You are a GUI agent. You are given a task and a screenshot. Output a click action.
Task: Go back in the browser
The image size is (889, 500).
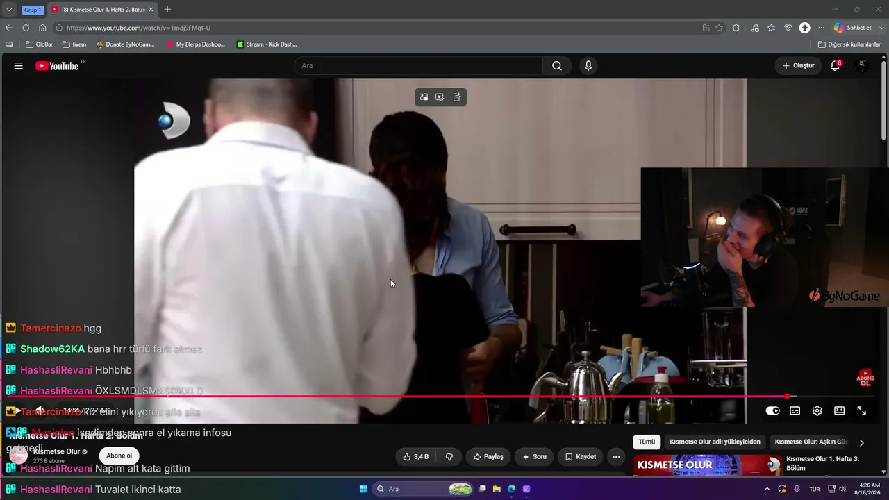click(x=9, y=28)
